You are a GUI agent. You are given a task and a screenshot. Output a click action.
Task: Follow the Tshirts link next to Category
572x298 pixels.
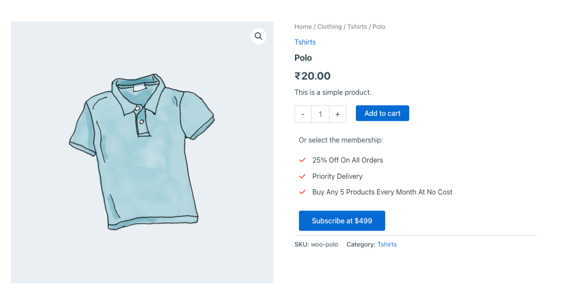point(387,244)
